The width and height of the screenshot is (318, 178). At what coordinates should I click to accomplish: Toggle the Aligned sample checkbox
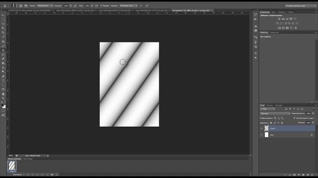pos(101,5)
